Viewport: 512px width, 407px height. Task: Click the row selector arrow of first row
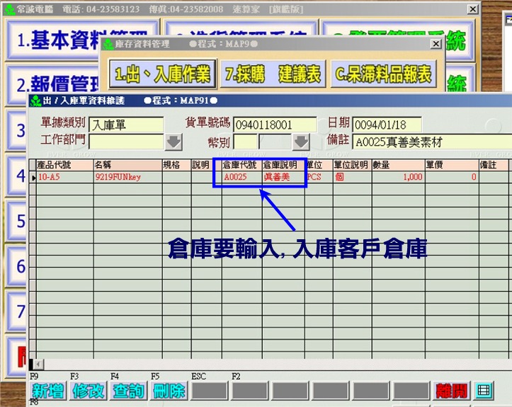pos(33,177)
